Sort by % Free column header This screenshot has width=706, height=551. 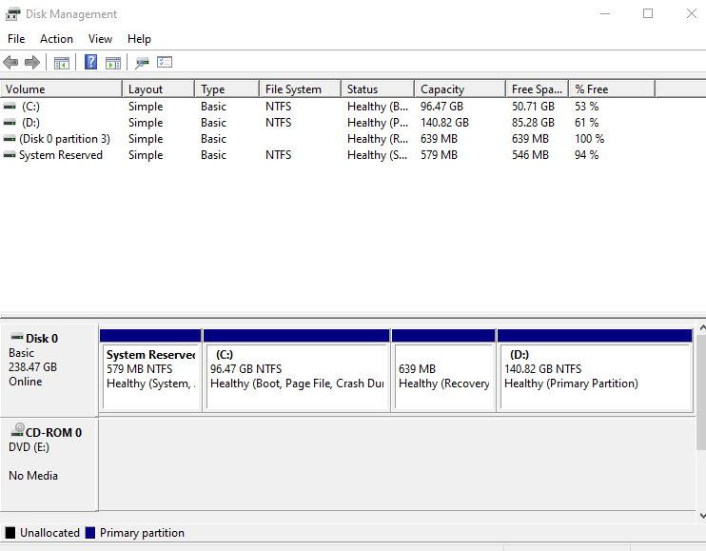(612, 89)
